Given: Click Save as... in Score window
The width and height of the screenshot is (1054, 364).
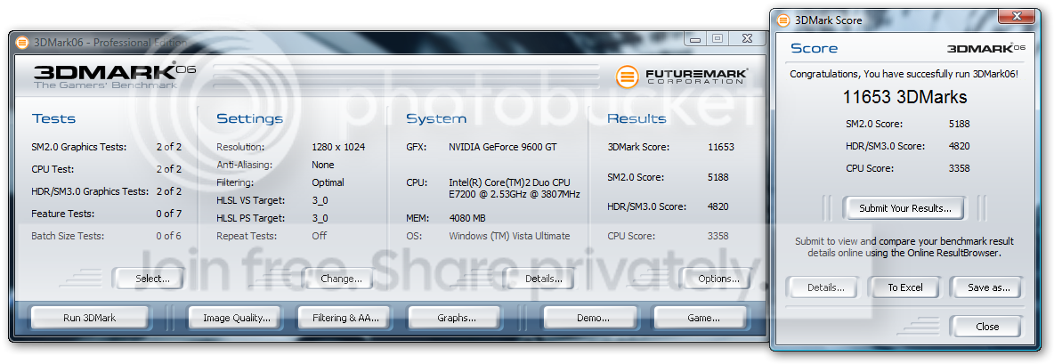Looking at the screenshot, I should [x=986, y=287].
